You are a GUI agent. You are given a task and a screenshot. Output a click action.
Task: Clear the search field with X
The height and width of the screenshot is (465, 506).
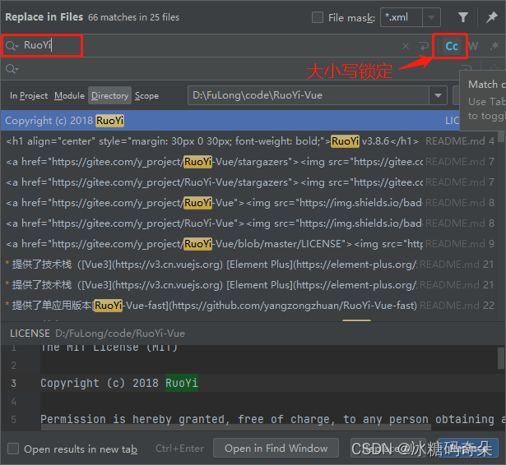click(406, 46)
